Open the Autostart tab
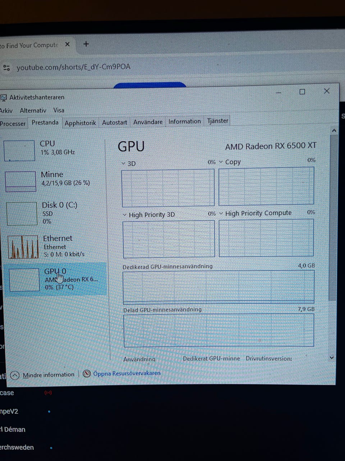 (x=114, y=122)
